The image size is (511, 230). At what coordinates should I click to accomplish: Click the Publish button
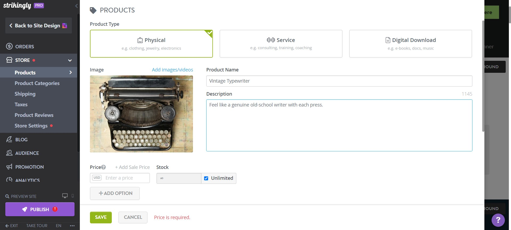click(39, 209)
